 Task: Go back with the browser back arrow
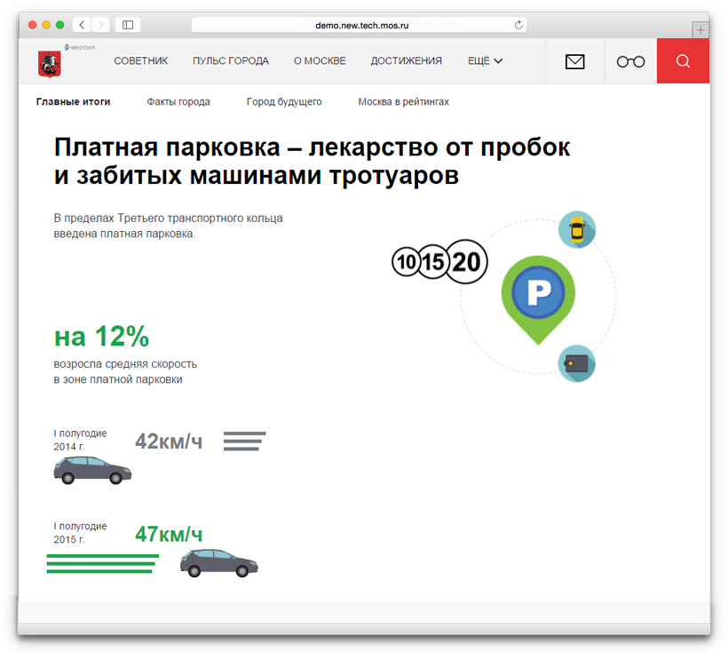click(83, 25)
